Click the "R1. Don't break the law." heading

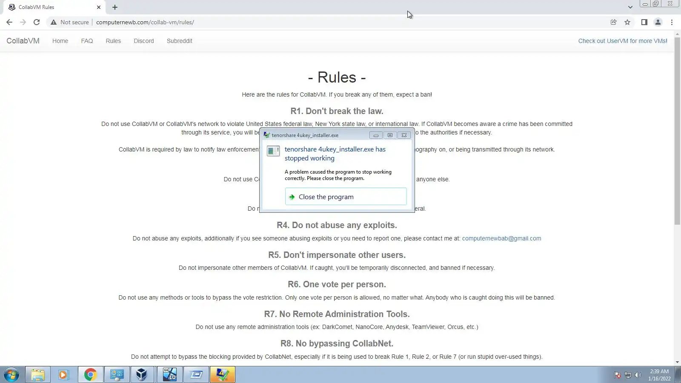tap(337, 111)
